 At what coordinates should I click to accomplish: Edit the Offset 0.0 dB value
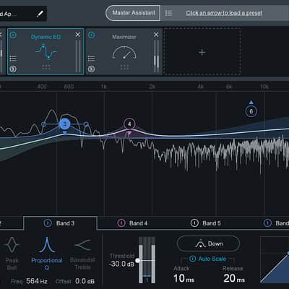85,281
